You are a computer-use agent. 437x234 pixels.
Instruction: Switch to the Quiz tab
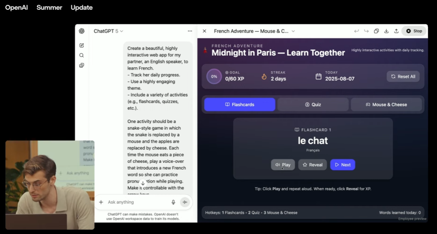313,104
